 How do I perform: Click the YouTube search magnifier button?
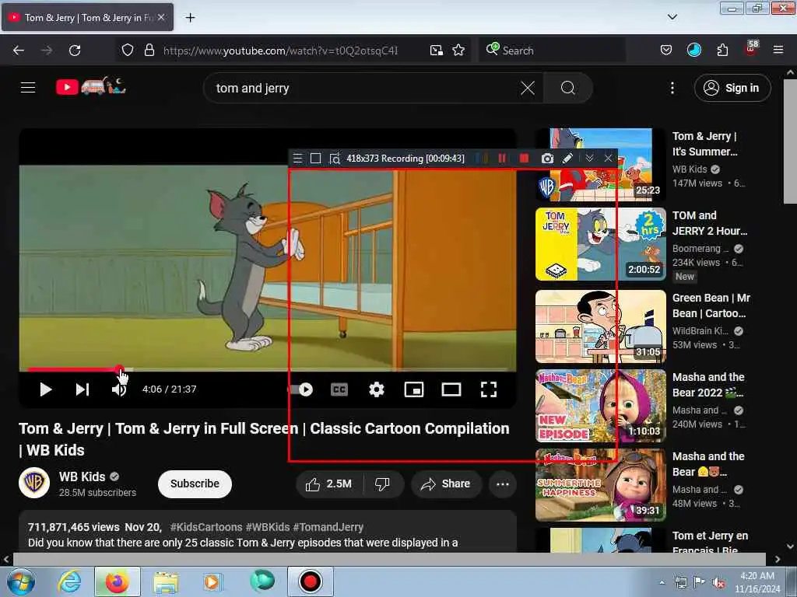coord(567,88)
